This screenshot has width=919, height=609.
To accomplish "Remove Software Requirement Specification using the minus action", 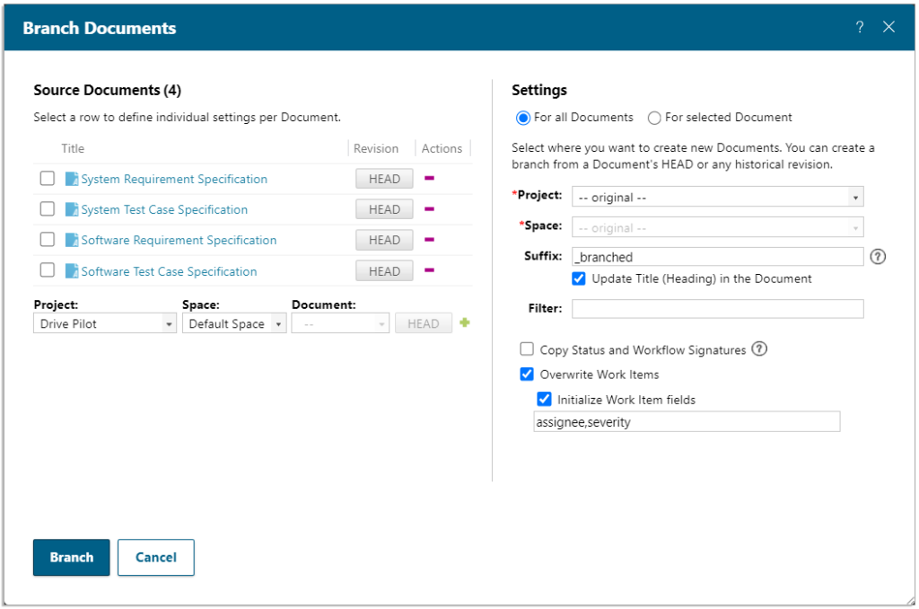I will click(x=429, y=240).
